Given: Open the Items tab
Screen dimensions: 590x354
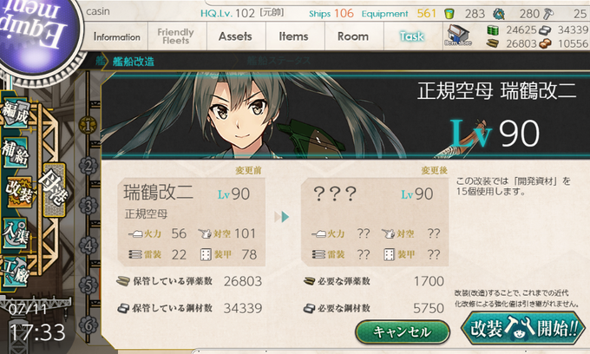Looking at the screenshot, I should coord(294,36).
